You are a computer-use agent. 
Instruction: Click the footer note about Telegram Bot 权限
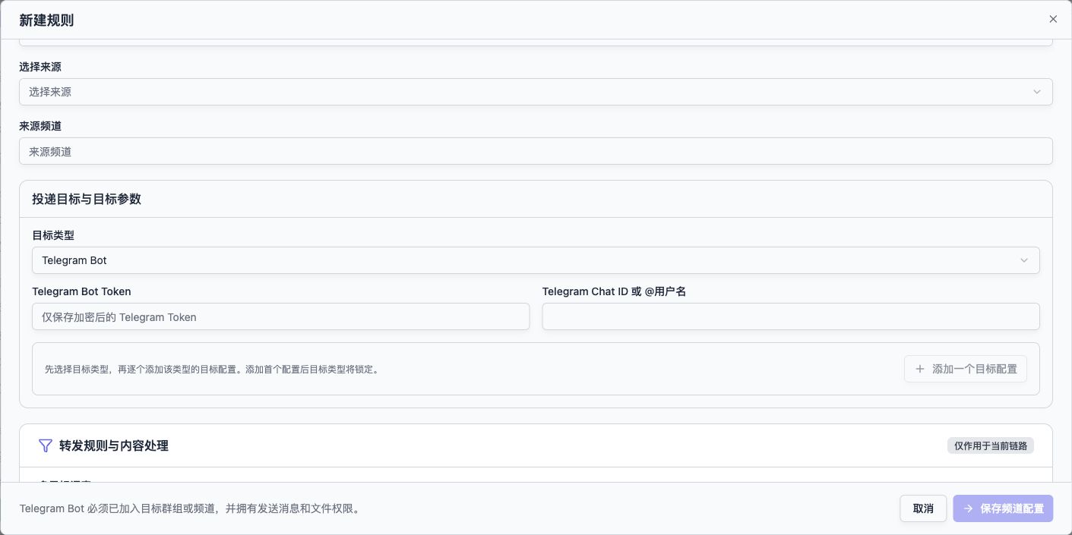189,508
